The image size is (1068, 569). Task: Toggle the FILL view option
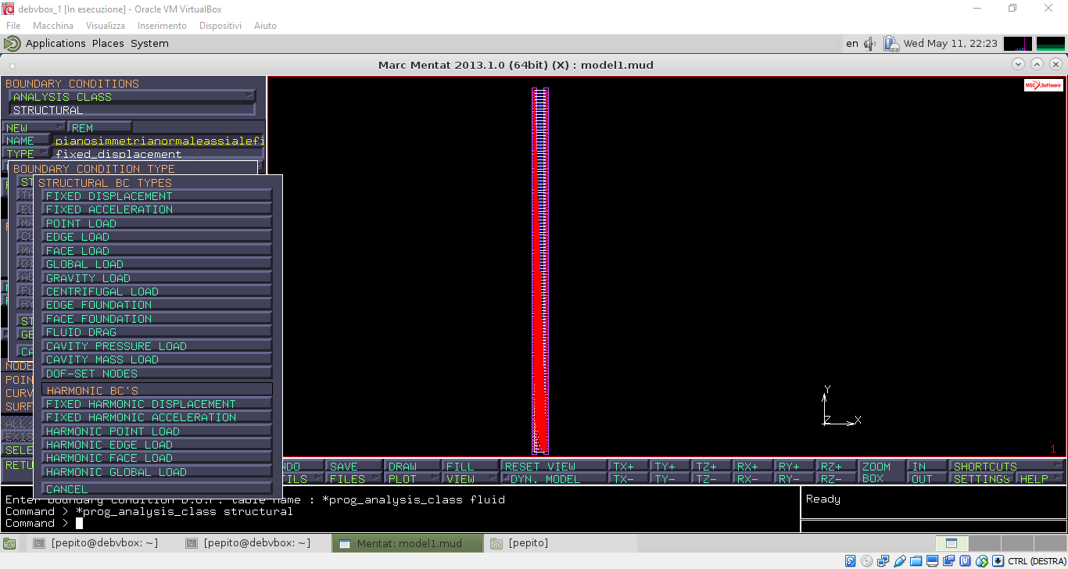click(469, 467)
